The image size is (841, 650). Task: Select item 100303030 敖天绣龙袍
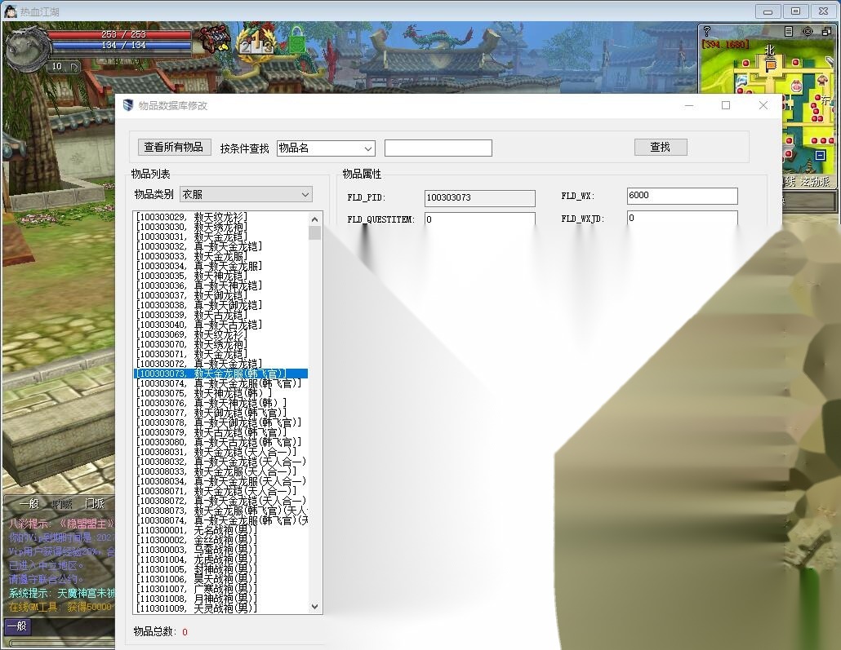221,227
